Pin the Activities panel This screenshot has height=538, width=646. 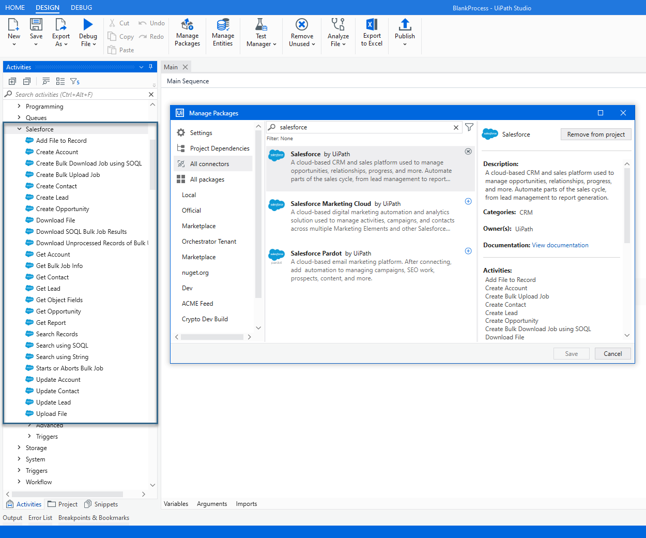[151, 67]
